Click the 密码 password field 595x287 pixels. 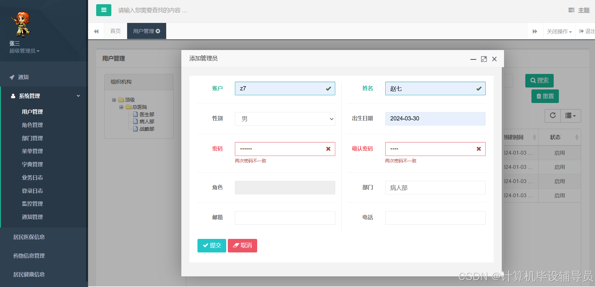(285, 149)
